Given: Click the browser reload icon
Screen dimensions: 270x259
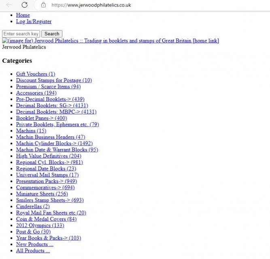Looking at the screenshot, I should pyautogui.click(x=24, y=5).
